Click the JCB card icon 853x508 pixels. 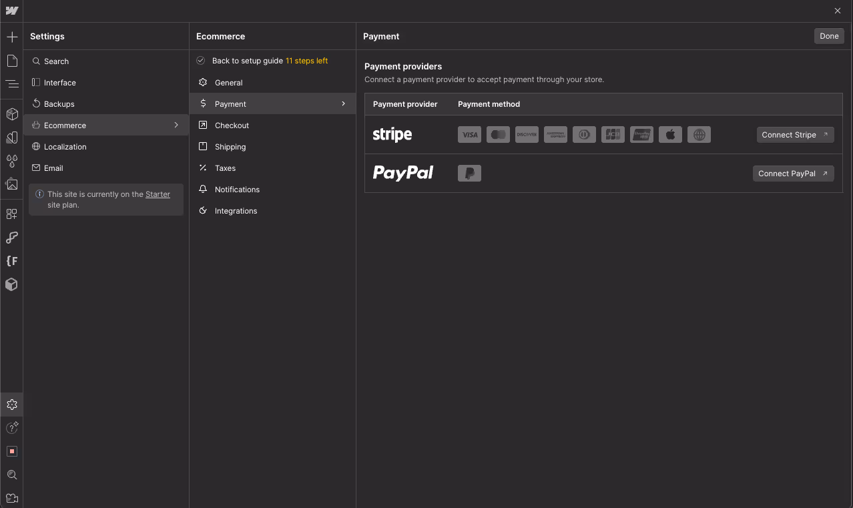click(613, 135)
